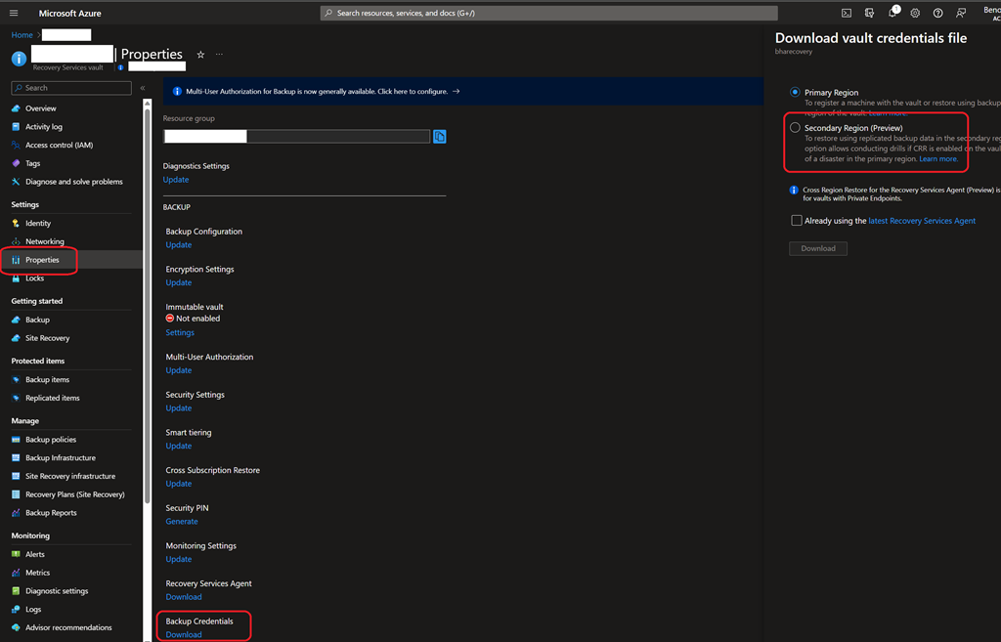The height and width of the screenshot is (642, 1001).
Task: Open the notifications bell
Action: pos(892,13)
